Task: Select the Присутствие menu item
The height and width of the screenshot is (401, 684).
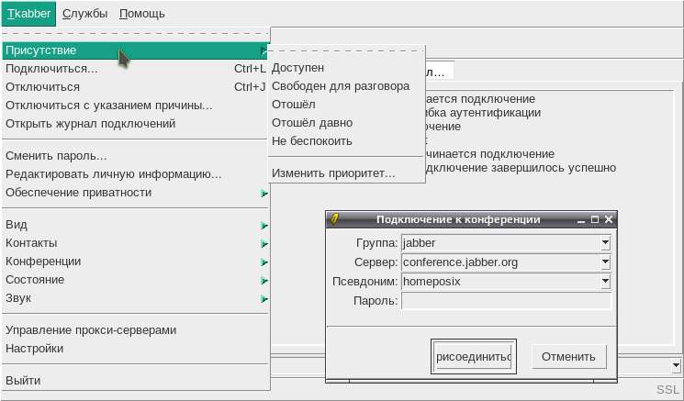Action: point(136,50)
